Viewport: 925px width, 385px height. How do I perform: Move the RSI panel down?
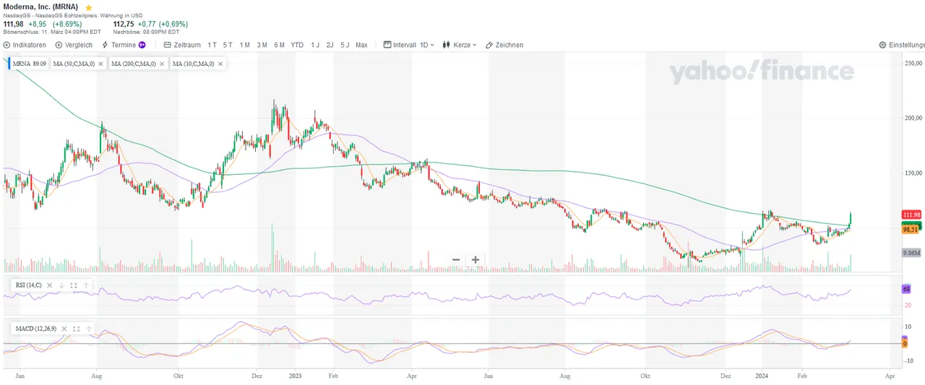pos(61,285)
